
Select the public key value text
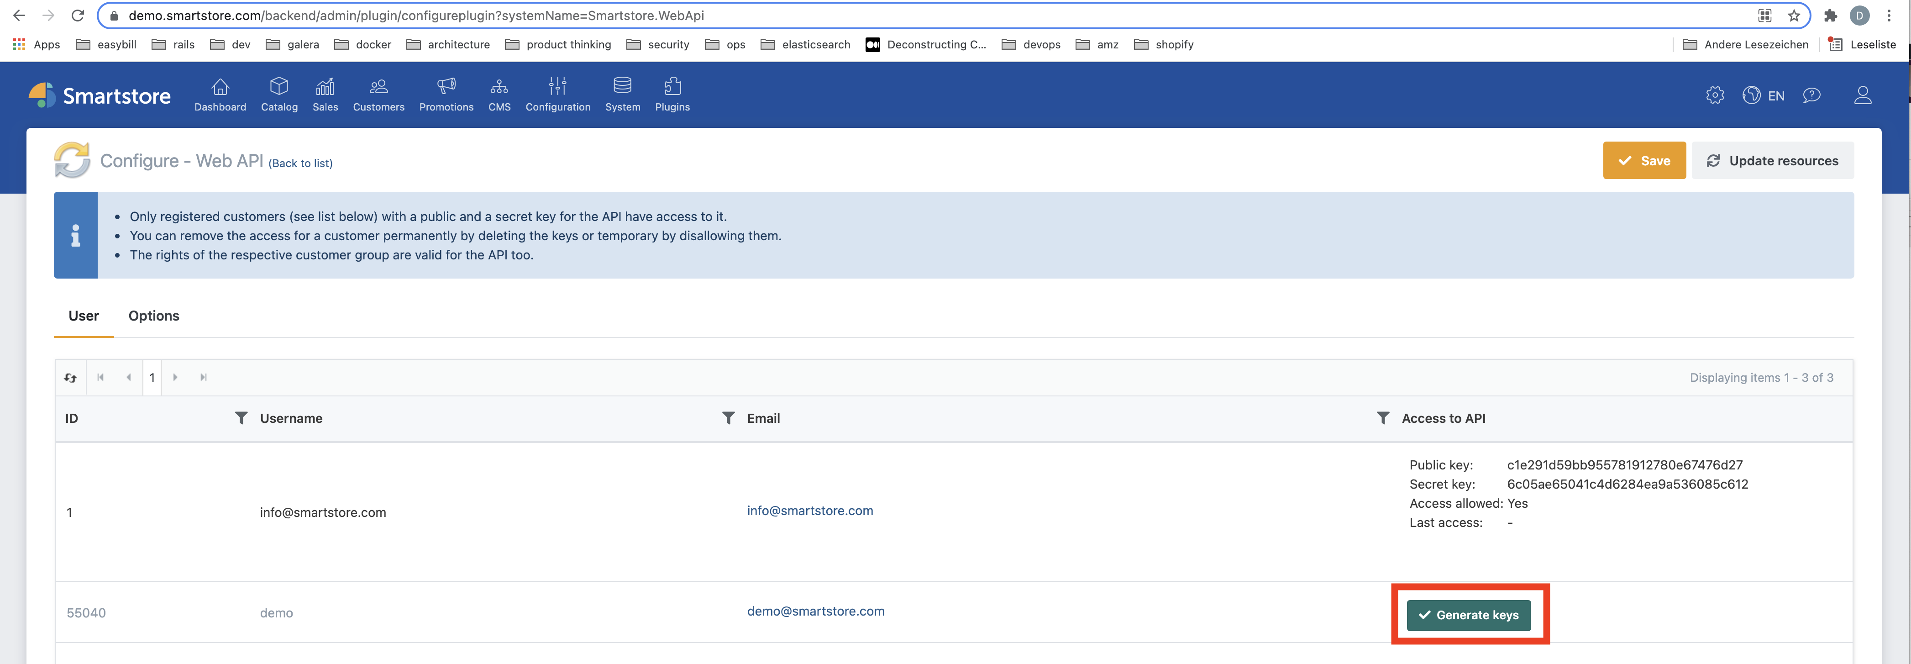1625,465
